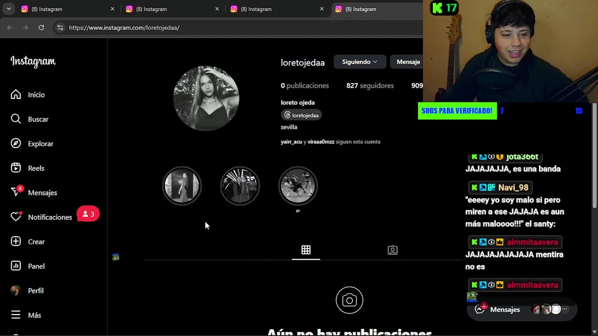
Task: Open the loretojedaa Threads badge
Action: 301,115
